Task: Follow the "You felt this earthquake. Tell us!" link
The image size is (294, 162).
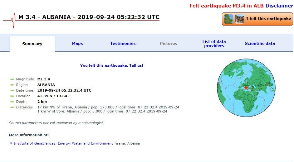Action: pyautogui.click(x=111, y=65)
